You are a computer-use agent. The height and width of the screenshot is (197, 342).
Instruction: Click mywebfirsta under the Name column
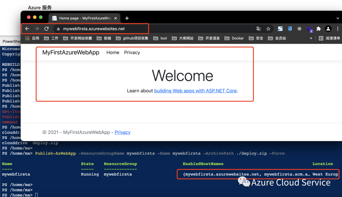[16, 174]
